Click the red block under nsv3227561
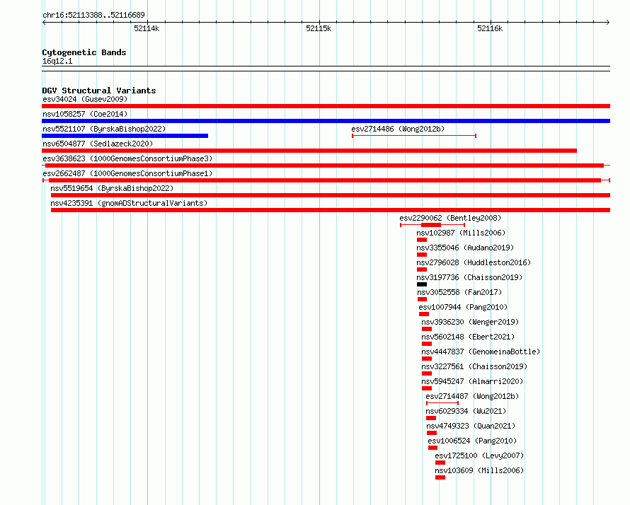630x505 pixels. point(427,373)
